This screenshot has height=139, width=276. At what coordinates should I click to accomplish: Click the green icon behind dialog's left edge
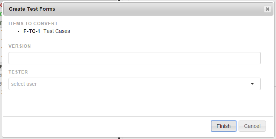coord(1,14)
